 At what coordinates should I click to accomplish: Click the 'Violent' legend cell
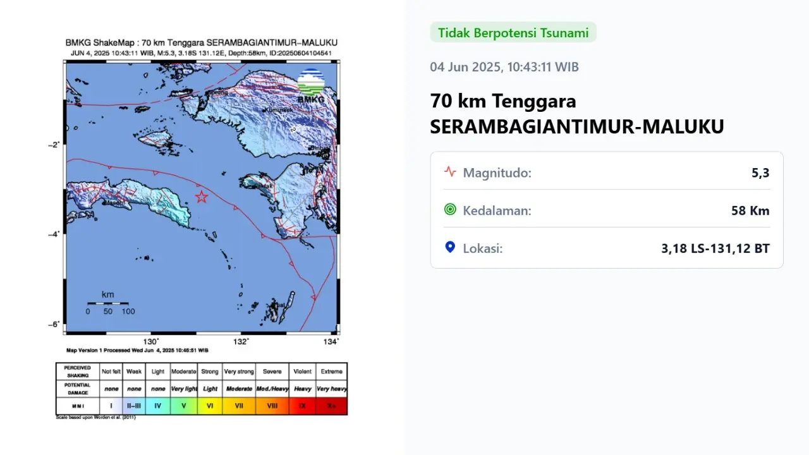[302, 372]
